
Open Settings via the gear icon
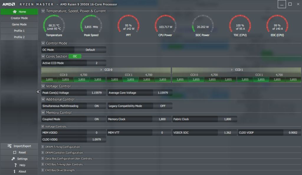click(x=13, y=159)
